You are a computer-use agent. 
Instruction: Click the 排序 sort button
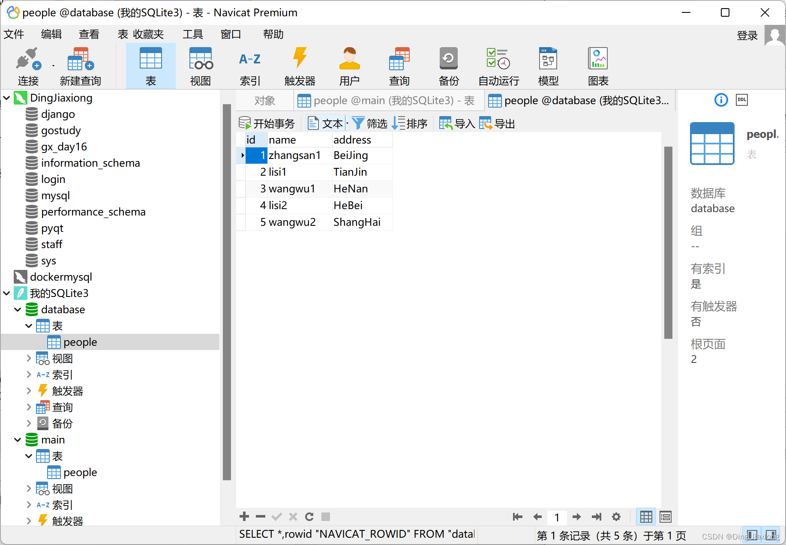[x=410, y=123]
